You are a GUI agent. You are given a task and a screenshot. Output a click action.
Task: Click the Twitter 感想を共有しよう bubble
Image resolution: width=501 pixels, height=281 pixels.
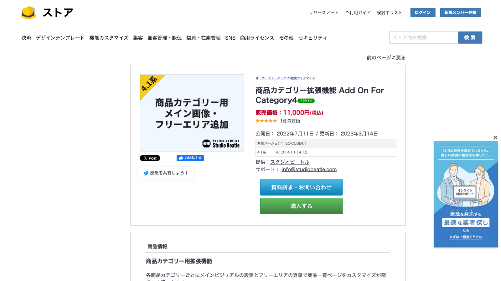[x=166, y=173]
